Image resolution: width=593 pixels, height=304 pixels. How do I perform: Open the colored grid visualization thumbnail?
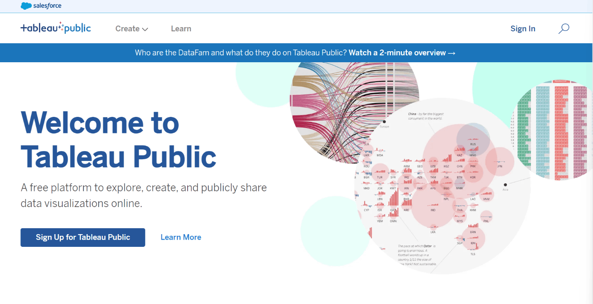click(x=553, y=129)
